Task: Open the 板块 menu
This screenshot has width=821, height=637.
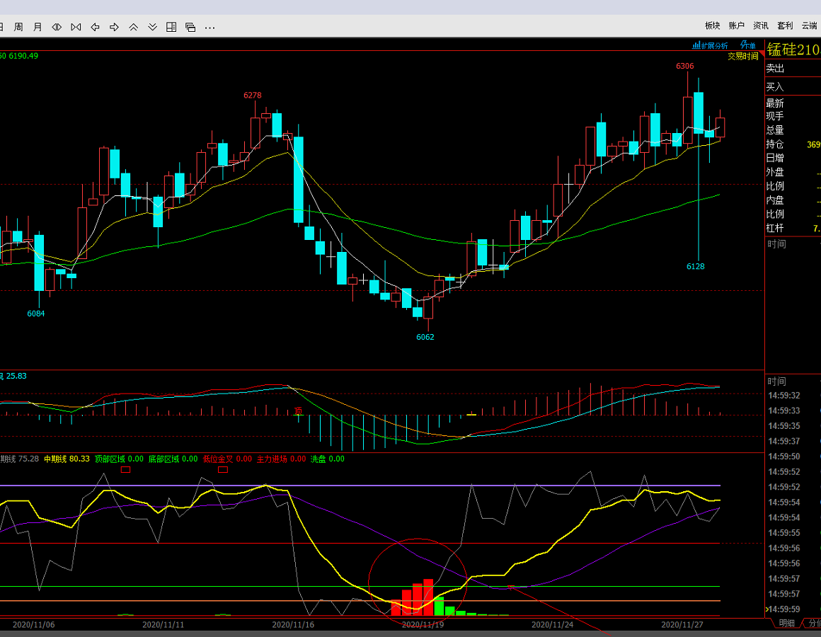Action: click(x=712, y=25)
